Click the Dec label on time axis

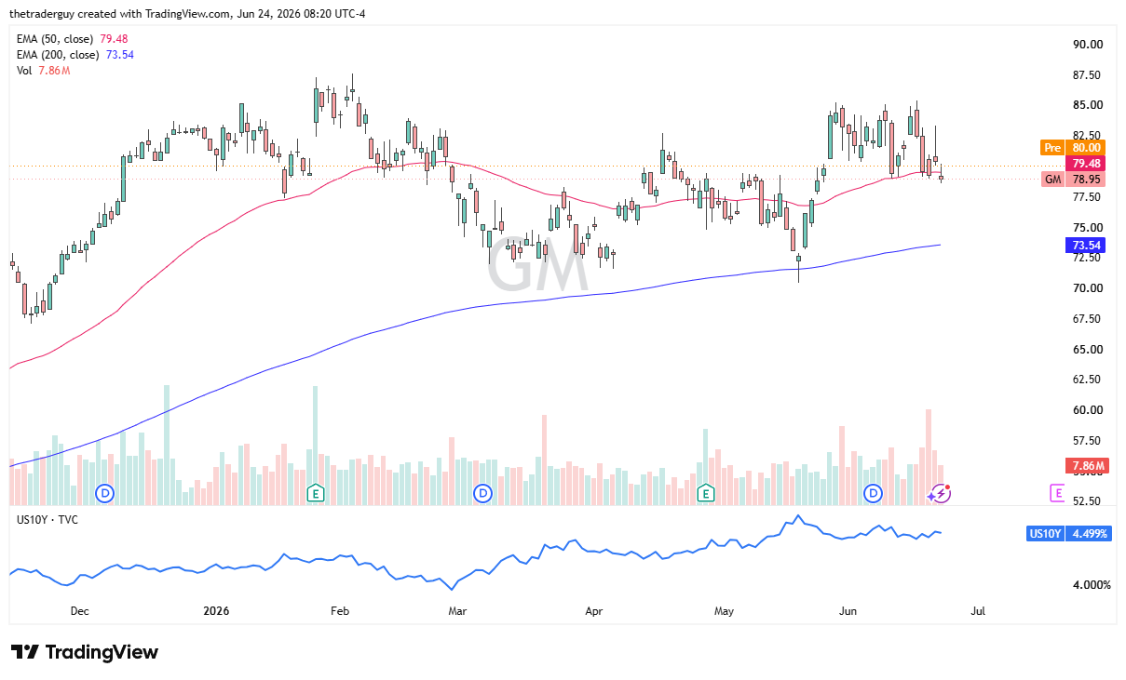pos(79,611)
